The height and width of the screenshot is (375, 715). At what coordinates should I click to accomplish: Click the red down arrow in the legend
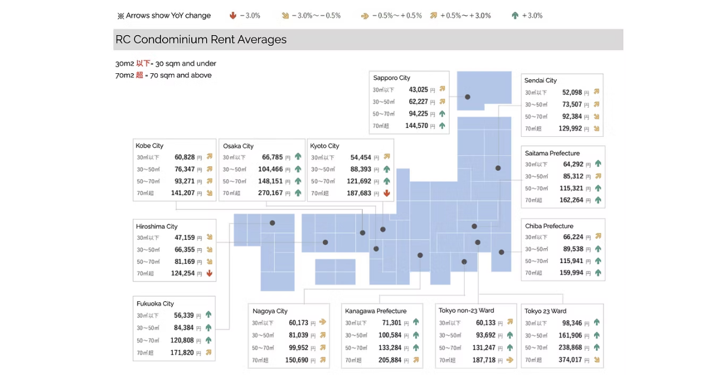(232, 15)
